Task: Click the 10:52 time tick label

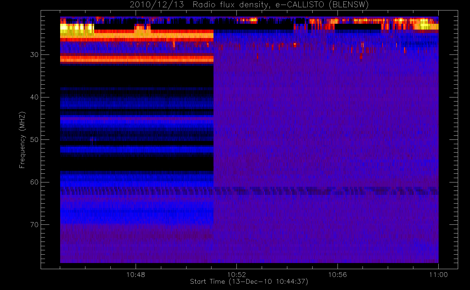Action: coord(236,275)
